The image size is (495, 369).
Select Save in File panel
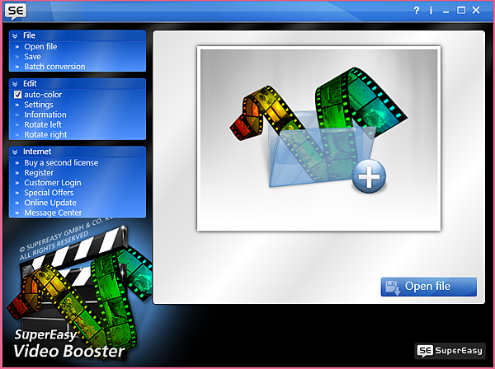pyautogui.click(x=32, y=57)
